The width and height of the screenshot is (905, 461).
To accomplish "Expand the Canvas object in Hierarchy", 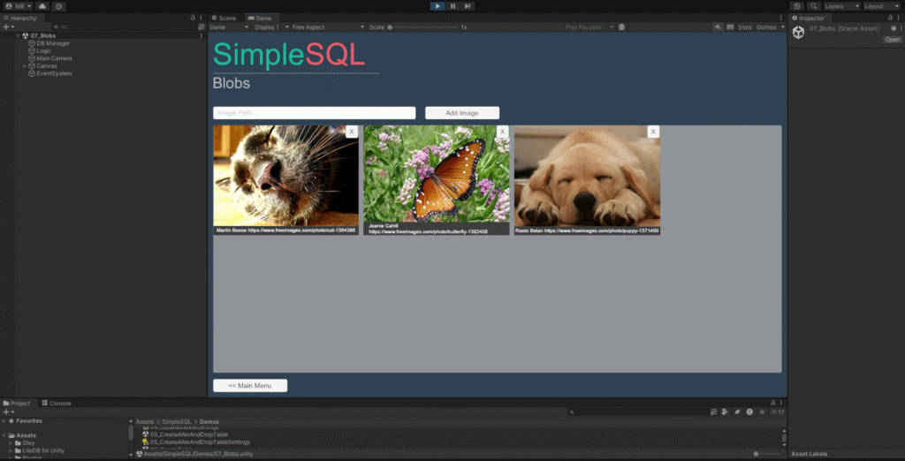I will coord(25,65).
